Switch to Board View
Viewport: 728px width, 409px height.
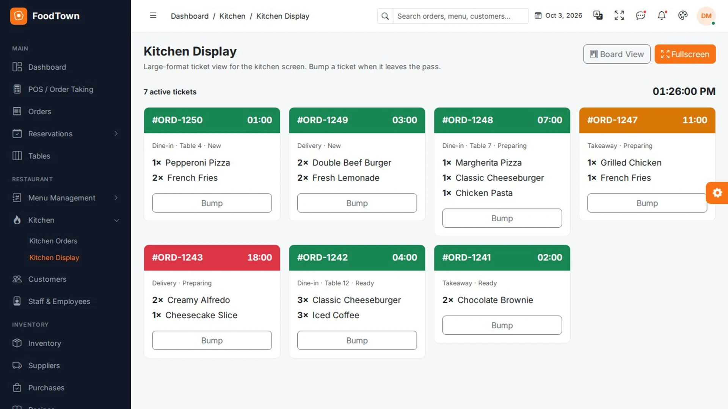(617, 54)
